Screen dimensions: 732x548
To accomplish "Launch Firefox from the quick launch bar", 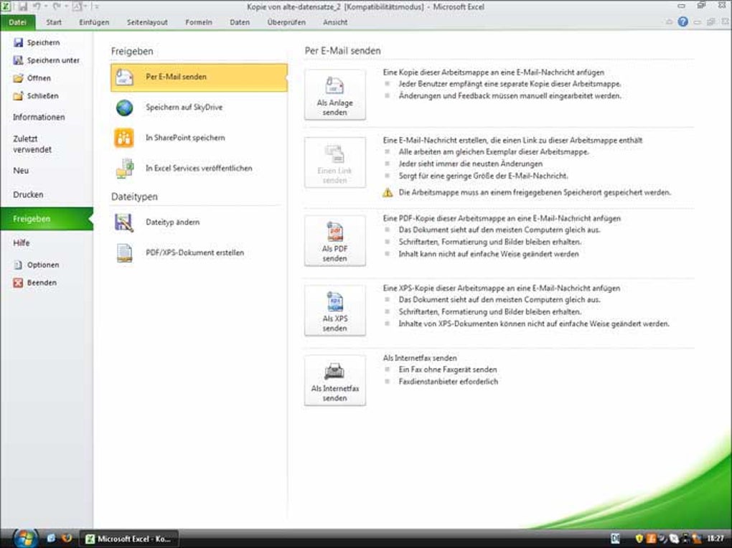I will [x=67, y=538].
